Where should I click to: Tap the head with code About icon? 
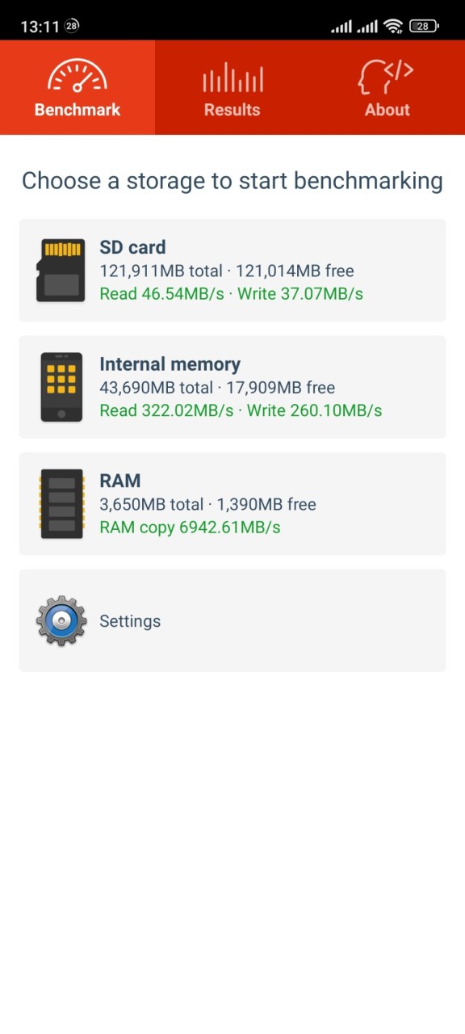tap(387, 76)
